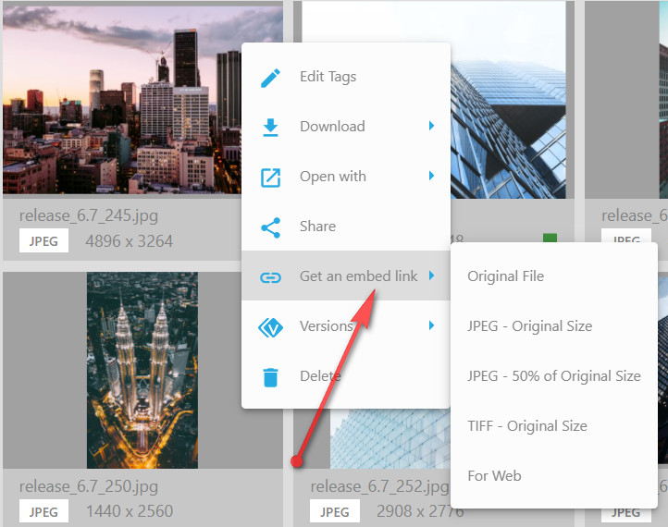Expand the Open with submenu arrow
This screenshot has width=668, height=527.
[431, 177]
